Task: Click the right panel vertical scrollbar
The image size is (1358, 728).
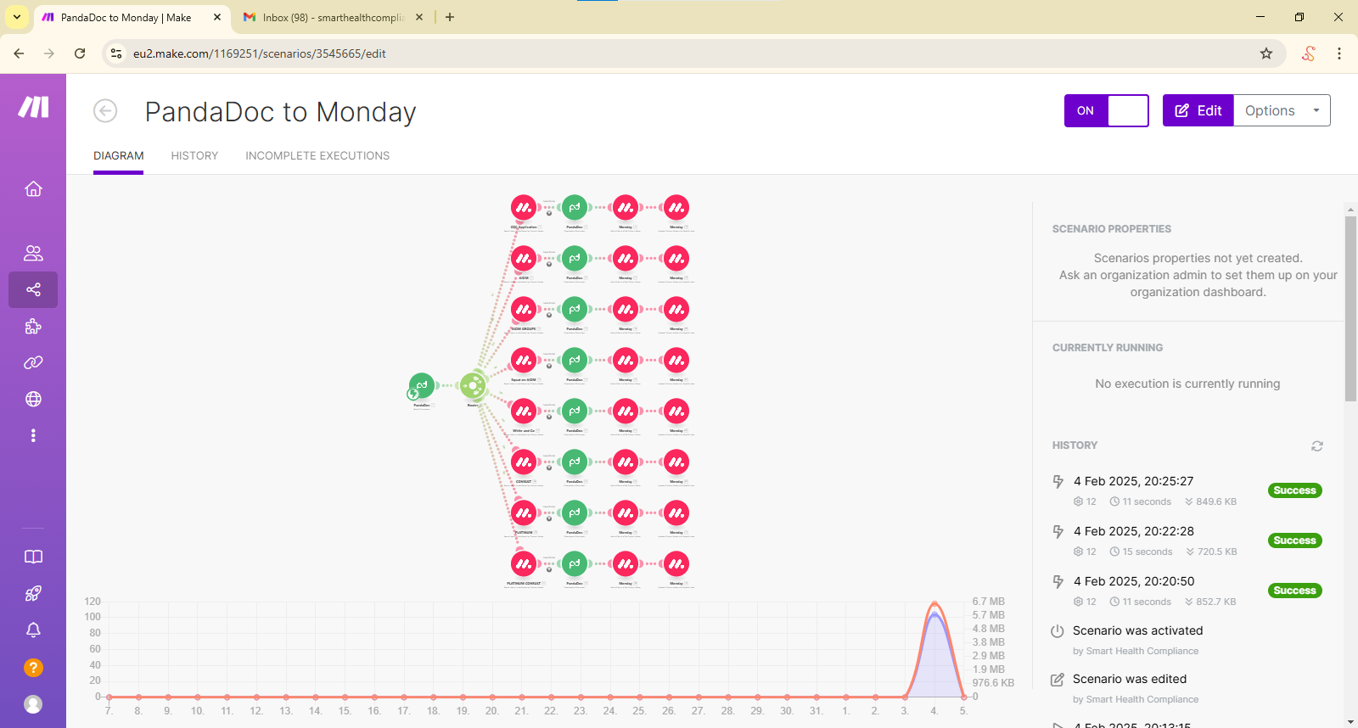Action: click(1350, 309)
